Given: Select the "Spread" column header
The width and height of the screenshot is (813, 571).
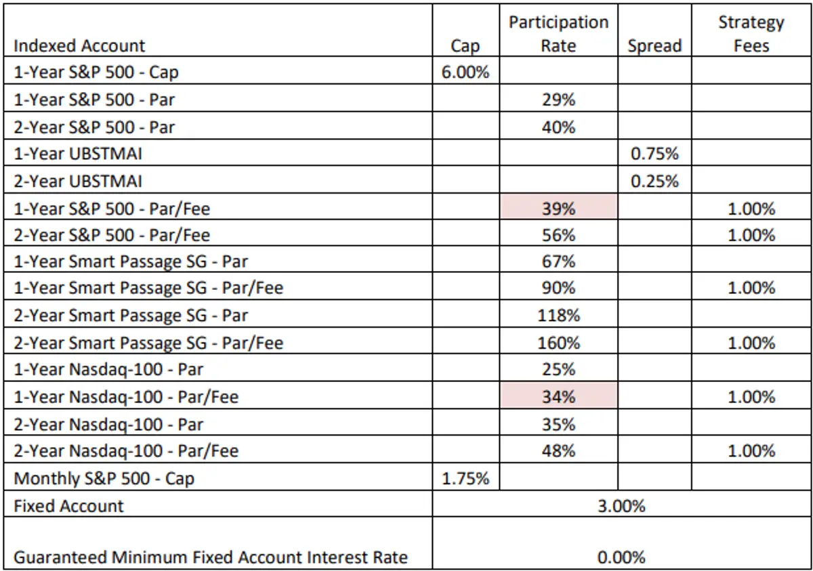Looking at the screenshot, I should click(654, 46).
